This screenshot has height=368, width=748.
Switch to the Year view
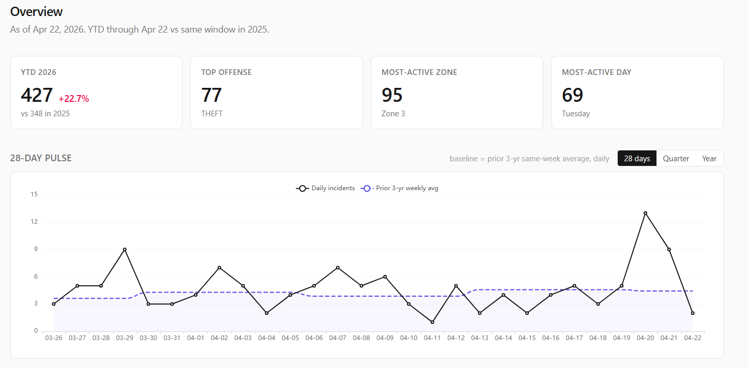[x=709, y=159]
